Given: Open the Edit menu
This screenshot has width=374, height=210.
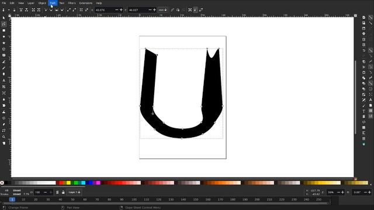Looking at the screenshot, I should (x=12, y=3).
